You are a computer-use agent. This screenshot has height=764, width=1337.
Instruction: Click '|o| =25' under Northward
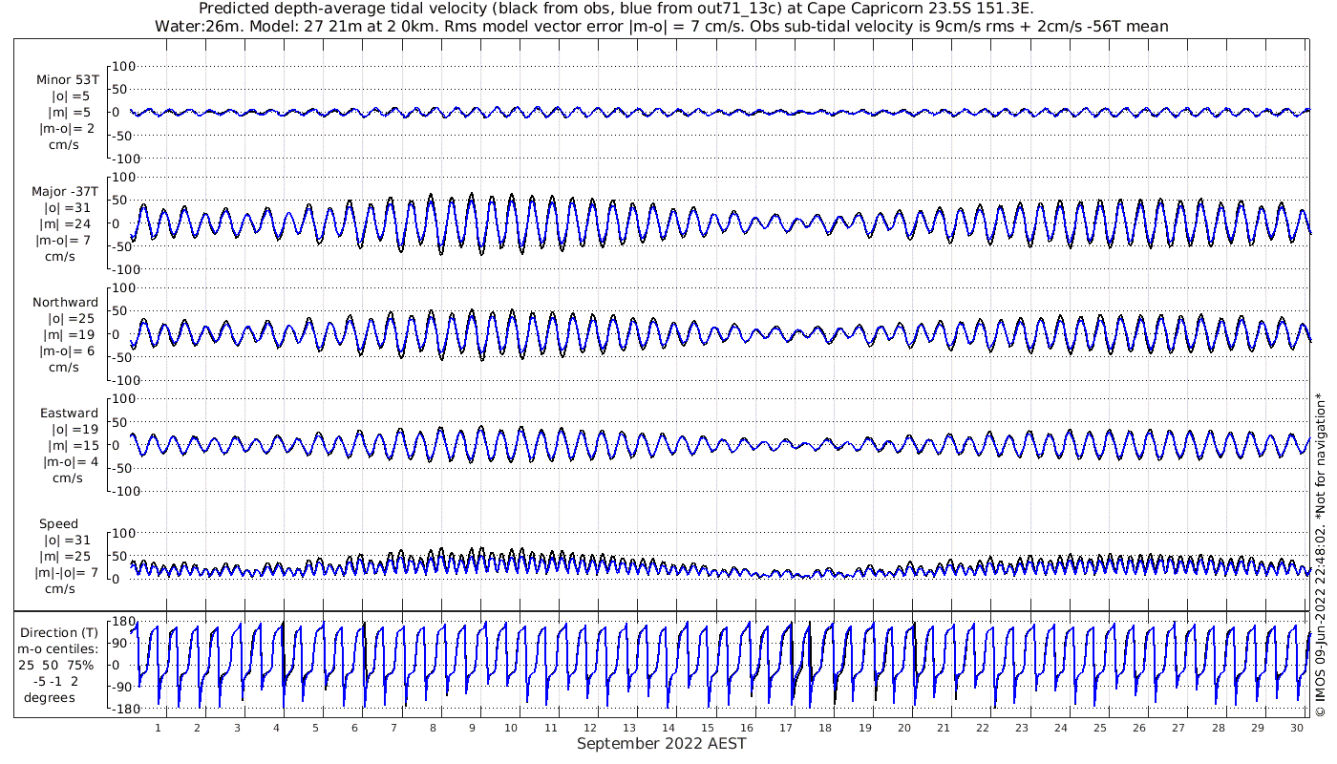(x=72, y=318)
